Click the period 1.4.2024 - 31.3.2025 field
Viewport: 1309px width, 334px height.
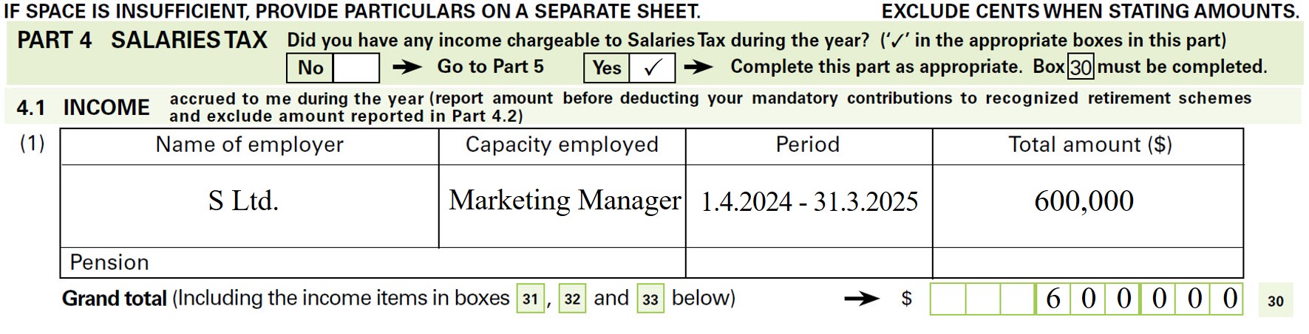click(809, 206)
